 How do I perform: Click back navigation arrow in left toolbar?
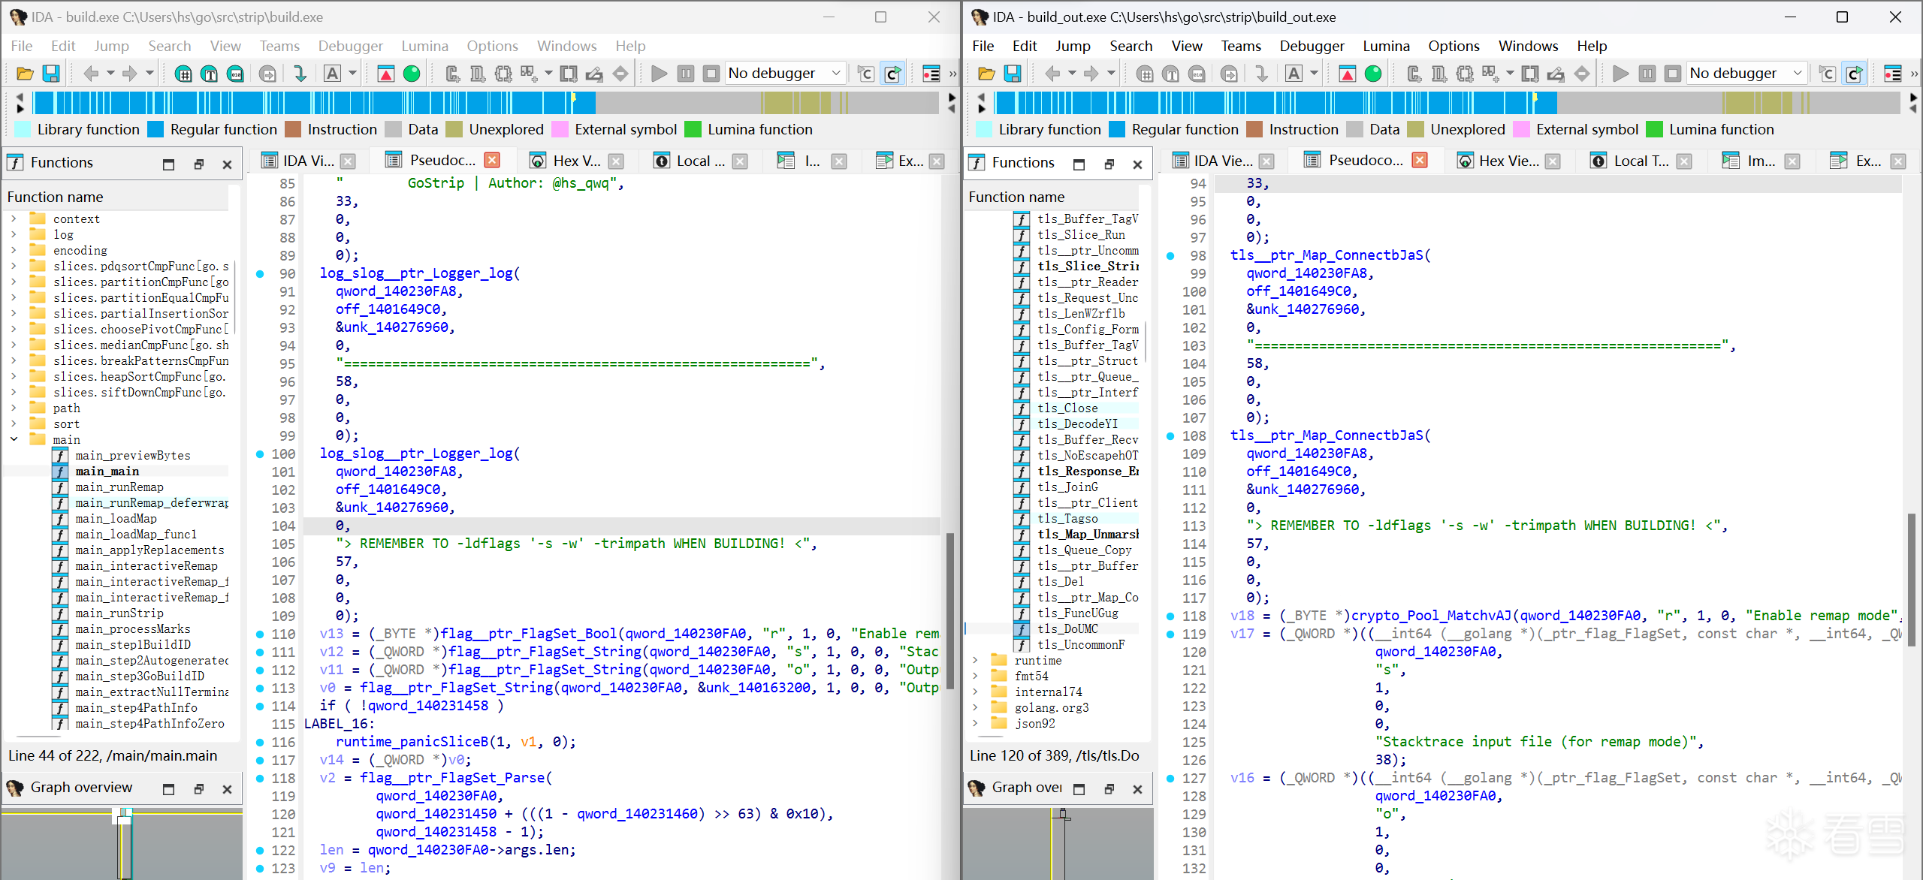coord(91,74)
